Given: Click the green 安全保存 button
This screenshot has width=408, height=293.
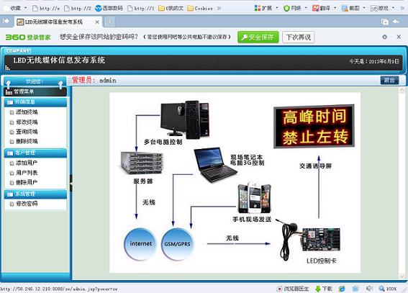Looking at the screenshot, I should (258, 37).
